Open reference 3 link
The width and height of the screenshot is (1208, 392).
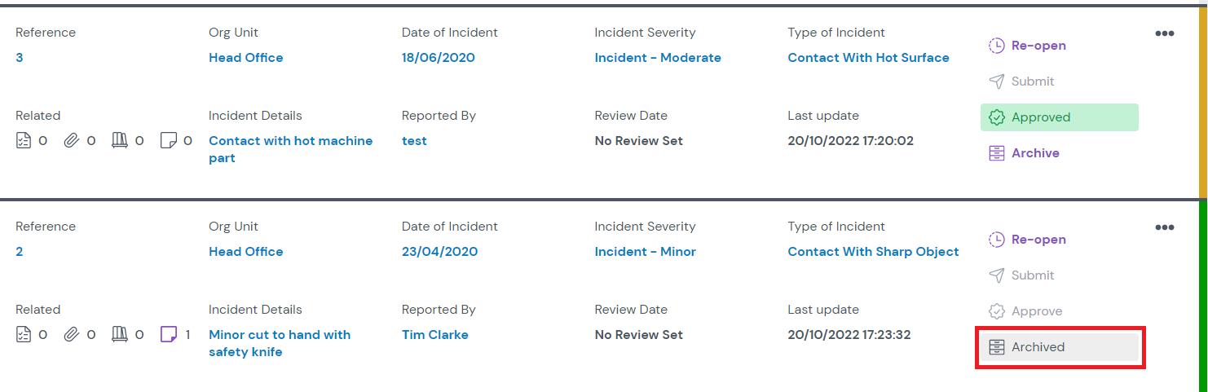tap(20, 58)
